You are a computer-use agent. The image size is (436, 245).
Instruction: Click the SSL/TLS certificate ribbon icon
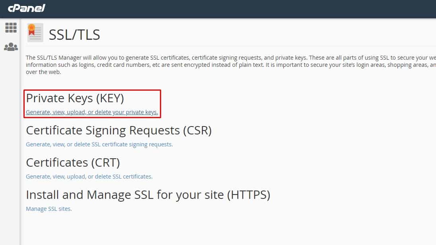coord(35,33)
